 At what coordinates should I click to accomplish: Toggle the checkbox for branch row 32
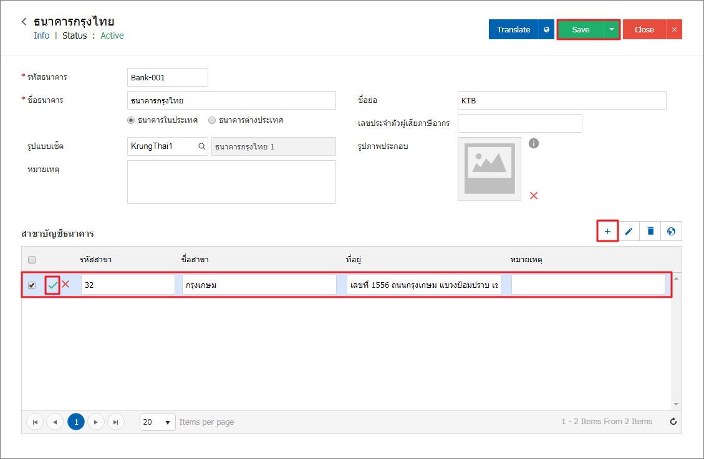click(32, 285)
